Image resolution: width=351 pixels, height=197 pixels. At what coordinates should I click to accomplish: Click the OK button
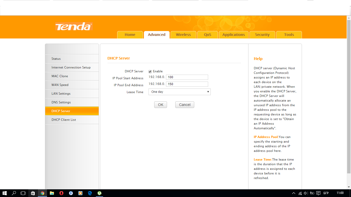click(161, 105)
